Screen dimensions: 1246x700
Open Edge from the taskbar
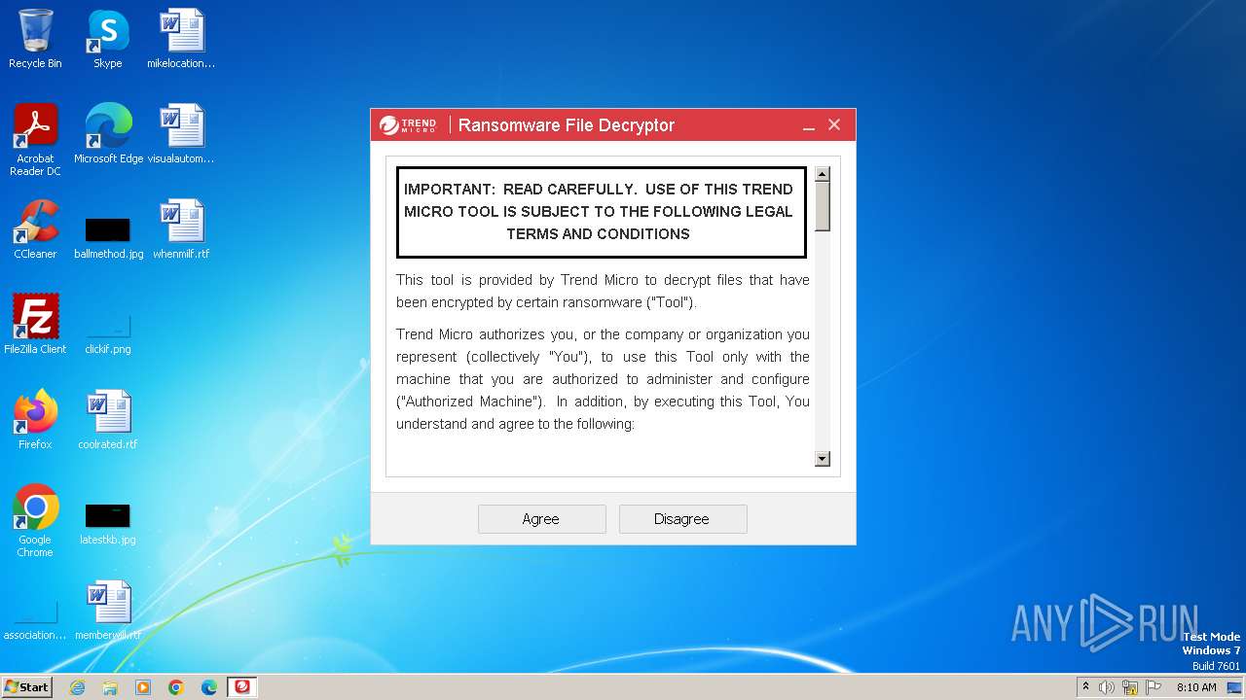(209, 687)
